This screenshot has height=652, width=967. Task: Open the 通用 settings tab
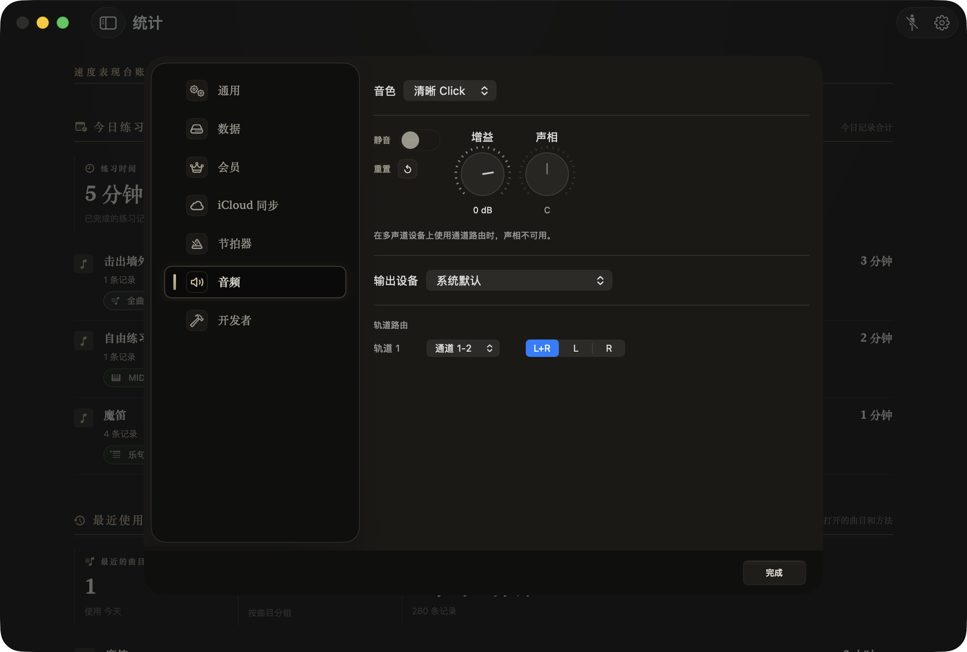coord(255,91)
